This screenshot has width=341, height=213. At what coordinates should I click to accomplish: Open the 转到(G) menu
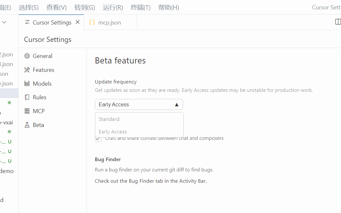[x=85, y=7]
